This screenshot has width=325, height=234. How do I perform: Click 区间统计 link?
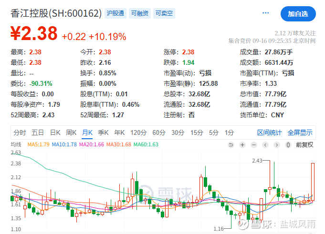point(269,132)
